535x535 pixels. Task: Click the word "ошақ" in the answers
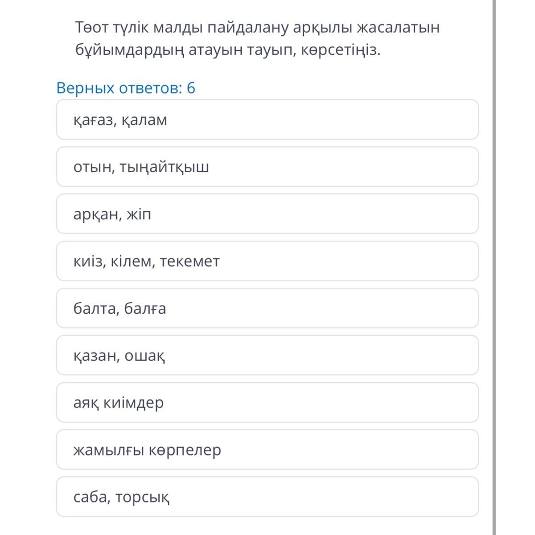144,356
